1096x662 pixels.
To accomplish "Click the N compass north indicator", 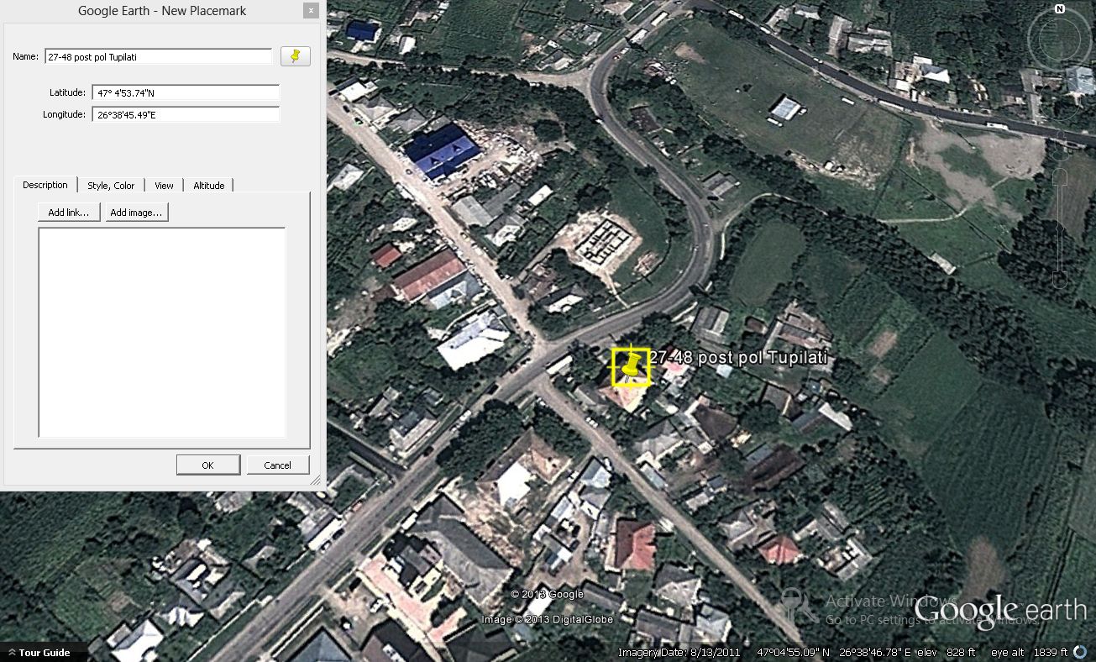I will pyautogui.click(x=1060, y=9).
